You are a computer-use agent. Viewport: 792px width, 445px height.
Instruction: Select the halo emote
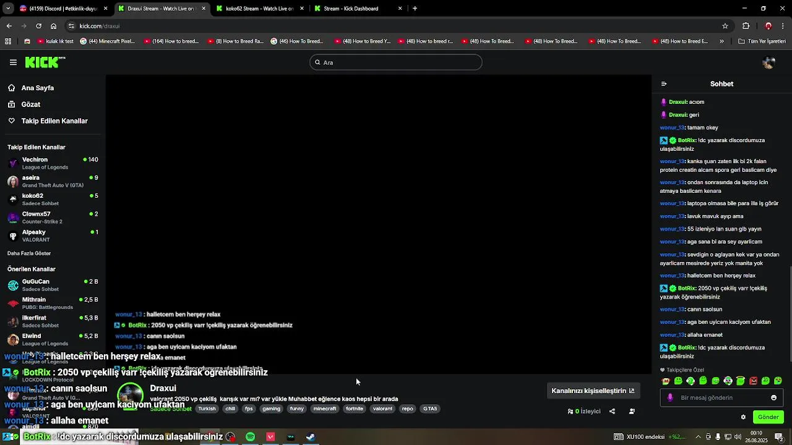(x=741, y=381)
